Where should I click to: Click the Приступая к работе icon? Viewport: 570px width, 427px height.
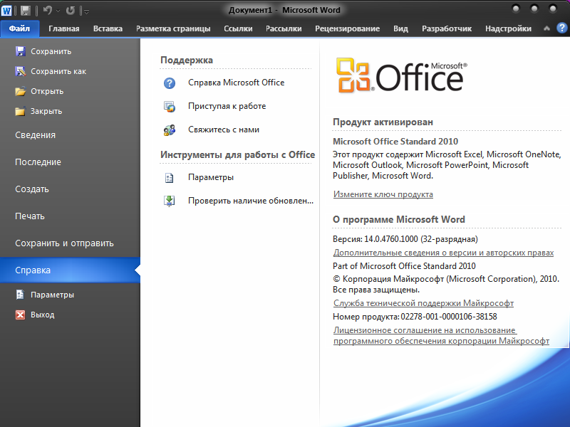pyautogui.click(x=170, y=106)
